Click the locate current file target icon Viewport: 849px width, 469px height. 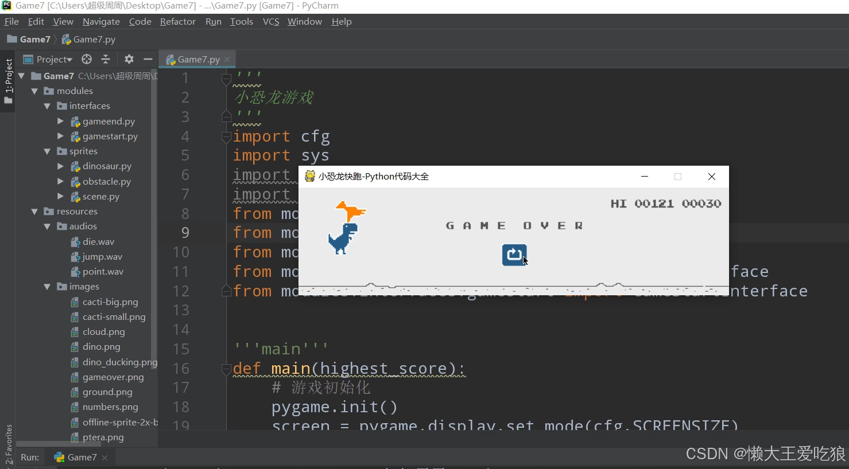(87, 59)
